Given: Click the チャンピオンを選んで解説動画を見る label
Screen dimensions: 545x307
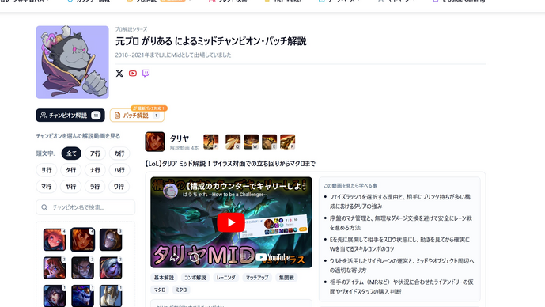Looking at the screenshot, I should pyautogui.click(x=78, y=136).
